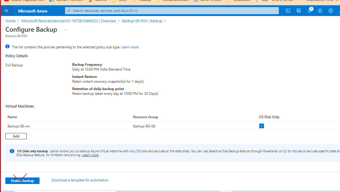
Task: Open the notifications bell
Action: (x=310, y=11)
